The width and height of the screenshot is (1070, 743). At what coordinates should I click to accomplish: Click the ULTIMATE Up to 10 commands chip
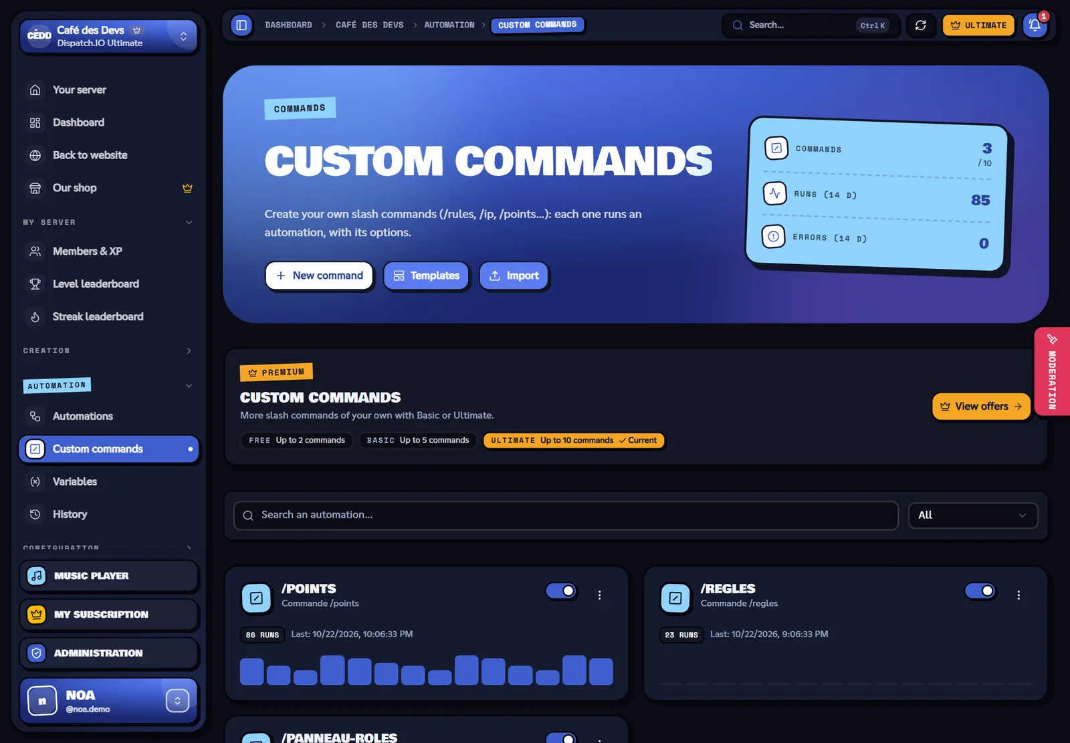(574, 440)
